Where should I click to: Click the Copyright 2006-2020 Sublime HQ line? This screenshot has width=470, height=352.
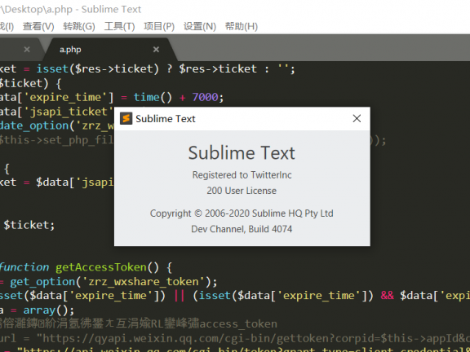(x=242, y=213)
